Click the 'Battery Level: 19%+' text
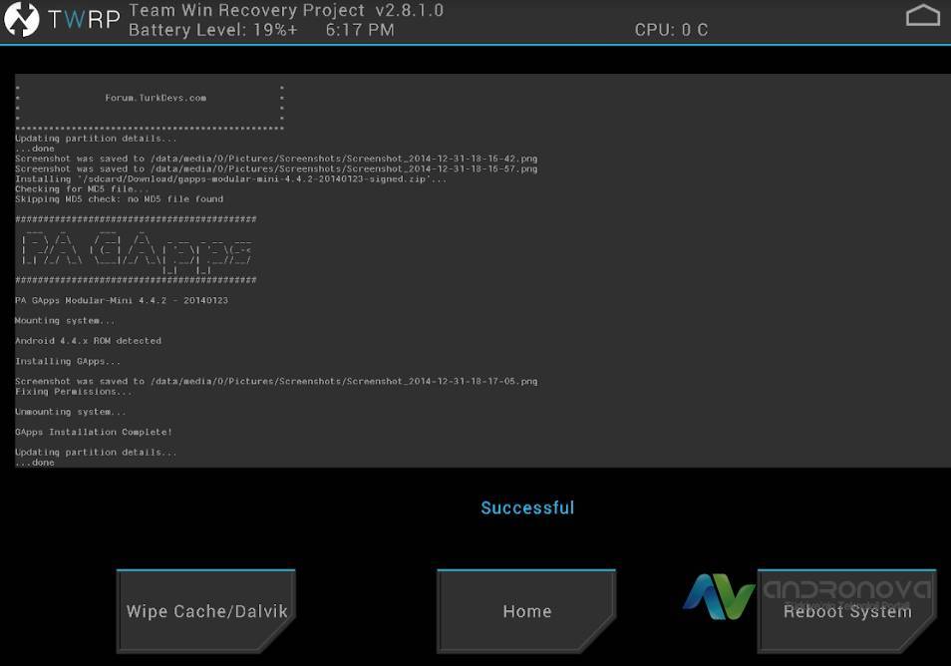The image size is (951, 666). (213, 30)
